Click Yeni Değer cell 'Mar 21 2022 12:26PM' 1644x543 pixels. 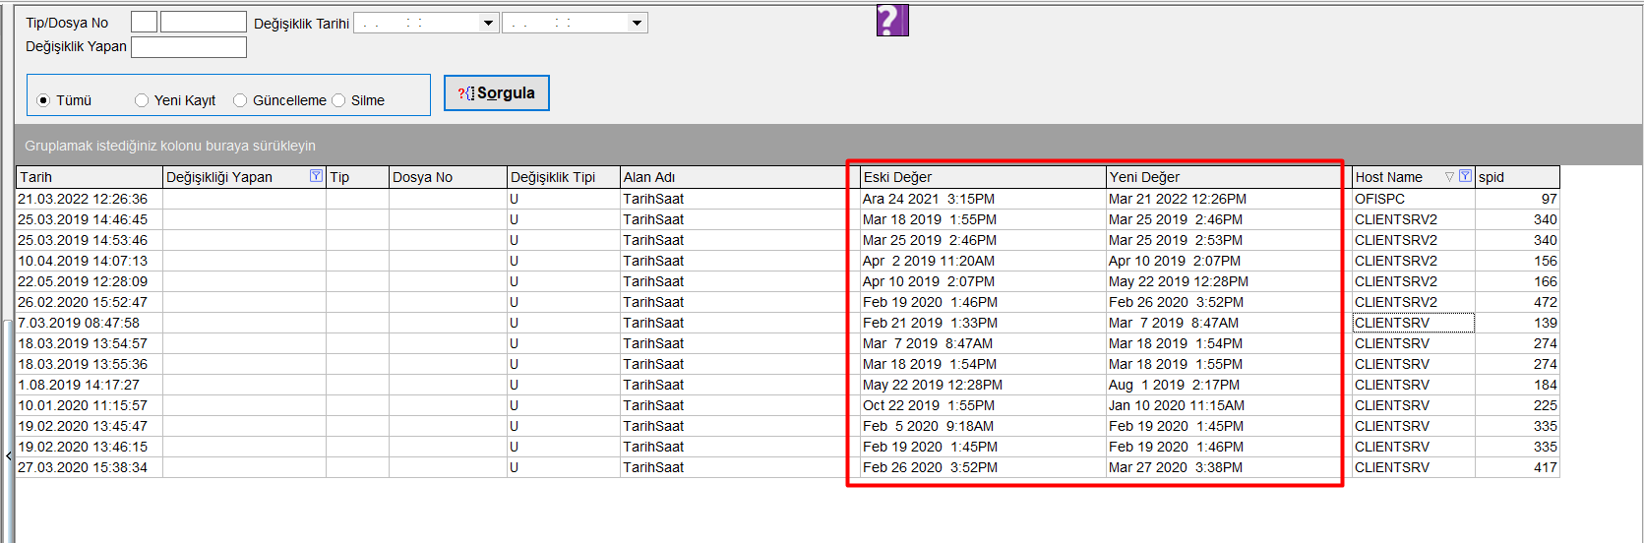1229,199
